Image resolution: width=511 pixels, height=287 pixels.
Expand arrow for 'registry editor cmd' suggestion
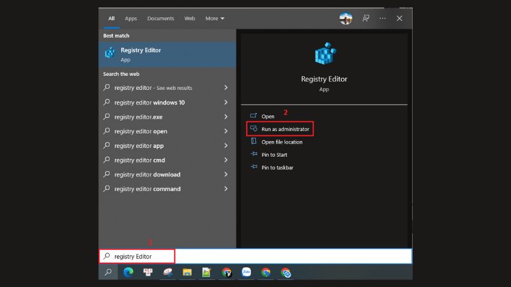tap(226, 160)
